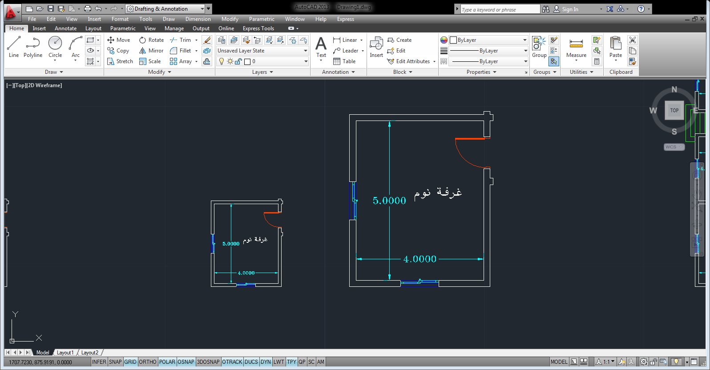The image size is (710, 370).
Task: Click the Linear dimension button
Action: [x=345, y=40]
